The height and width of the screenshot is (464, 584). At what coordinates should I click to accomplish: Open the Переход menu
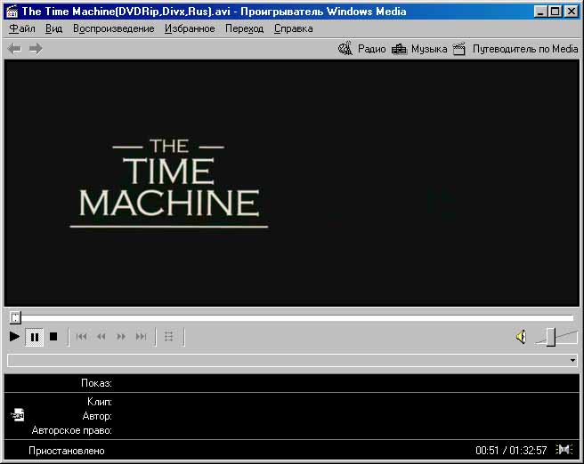(244, 28)
